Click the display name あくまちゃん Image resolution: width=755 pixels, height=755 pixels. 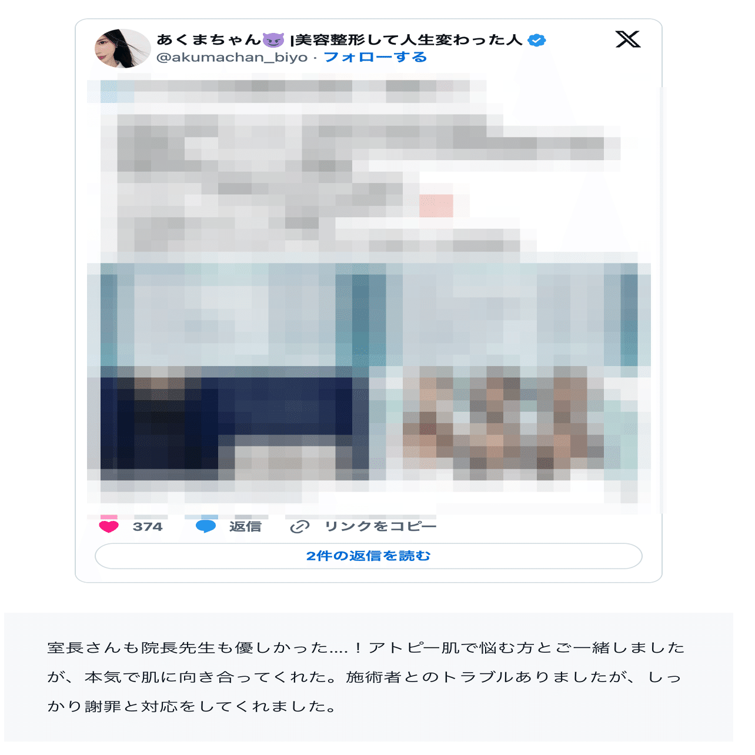(x=209, y=40)
